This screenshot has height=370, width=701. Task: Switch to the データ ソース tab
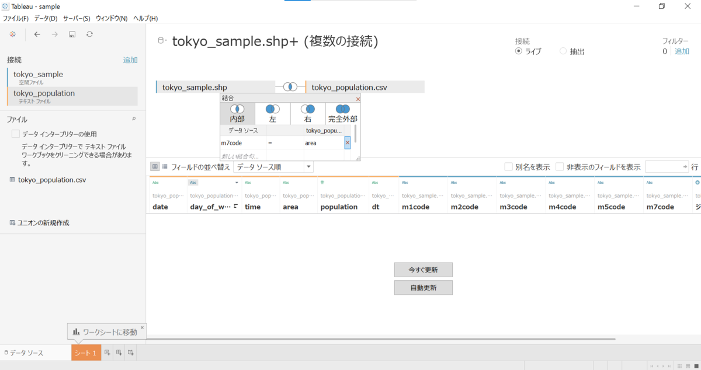click(24, 352)
